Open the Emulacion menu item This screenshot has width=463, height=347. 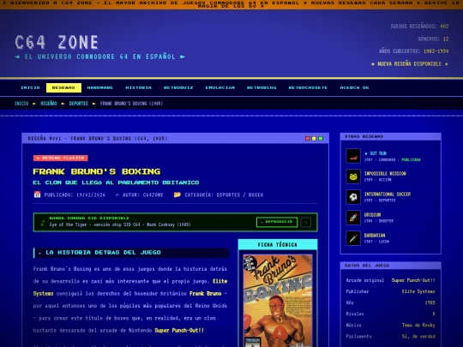tap(220, 87)
